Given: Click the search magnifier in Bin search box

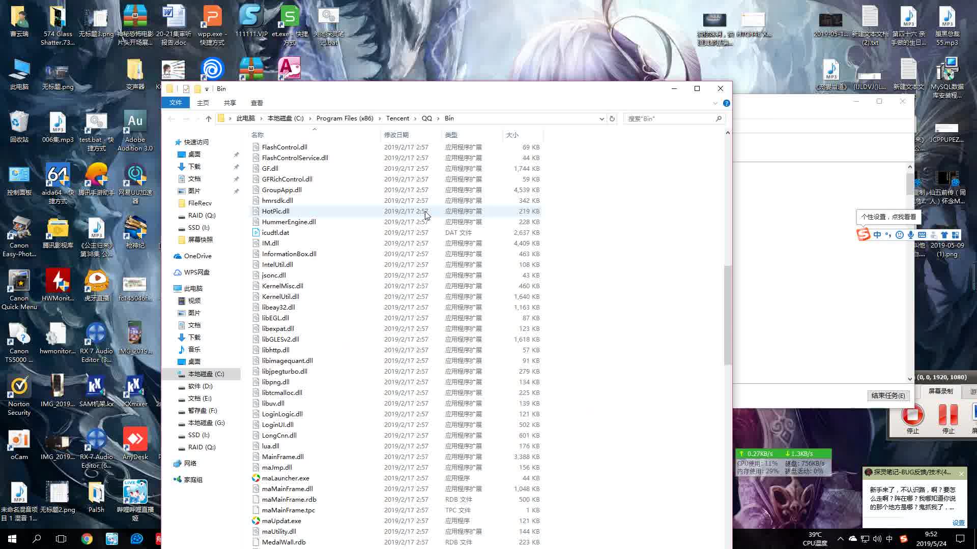Looking at the screenshot, I should (719, 118).
